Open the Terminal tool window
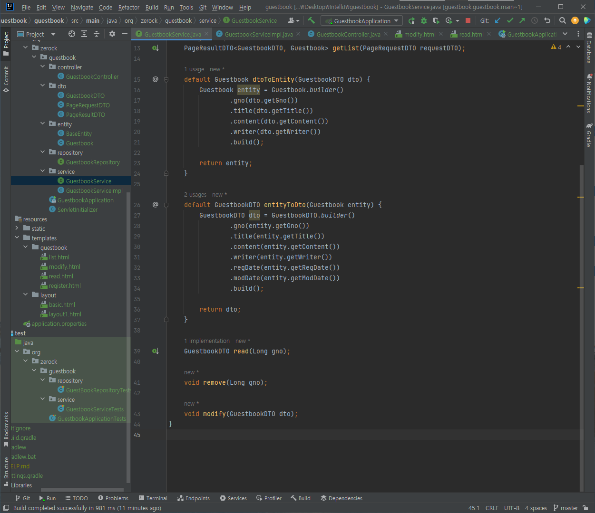 point(153,498)
